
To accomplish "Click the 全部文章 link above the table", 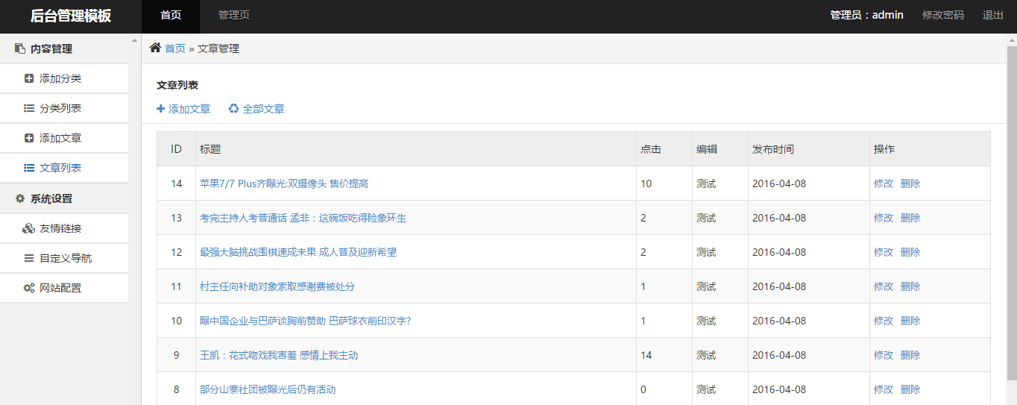I will pyautogui.click(x=263, y=109).
